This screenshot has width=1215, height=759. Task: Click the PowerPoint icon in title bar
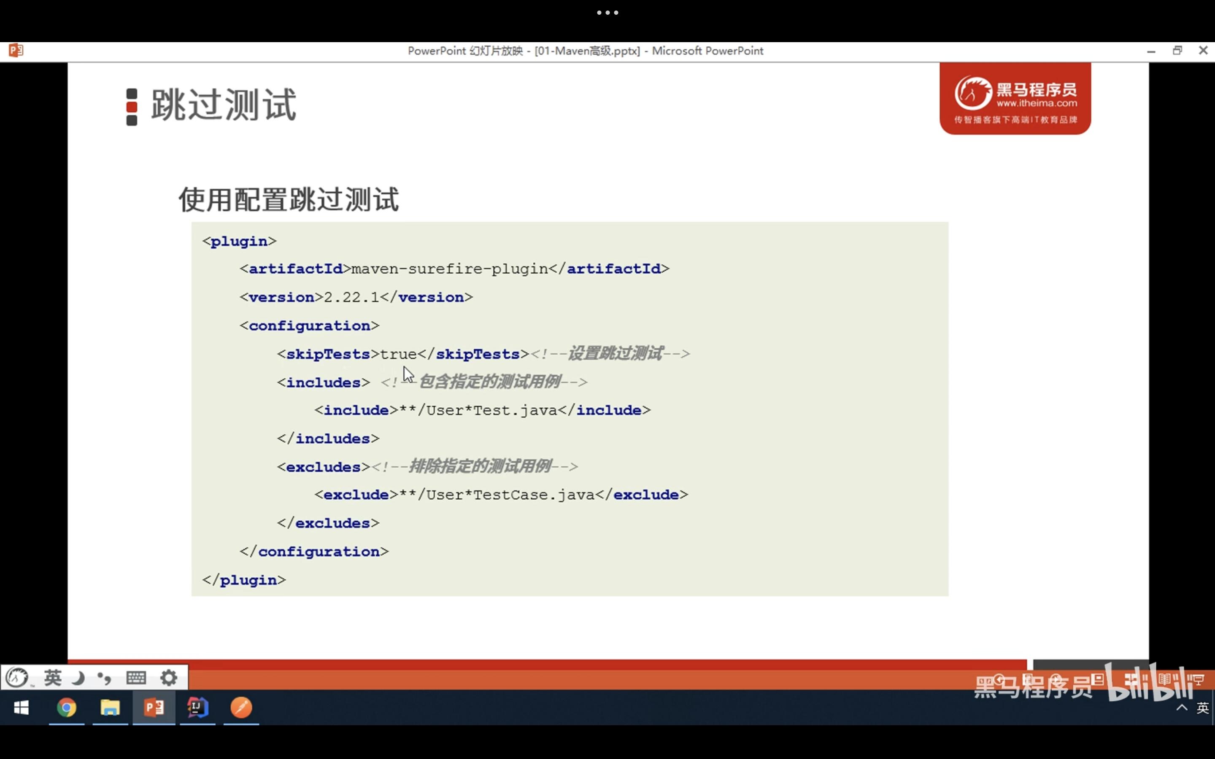click(x=16, y=50)
